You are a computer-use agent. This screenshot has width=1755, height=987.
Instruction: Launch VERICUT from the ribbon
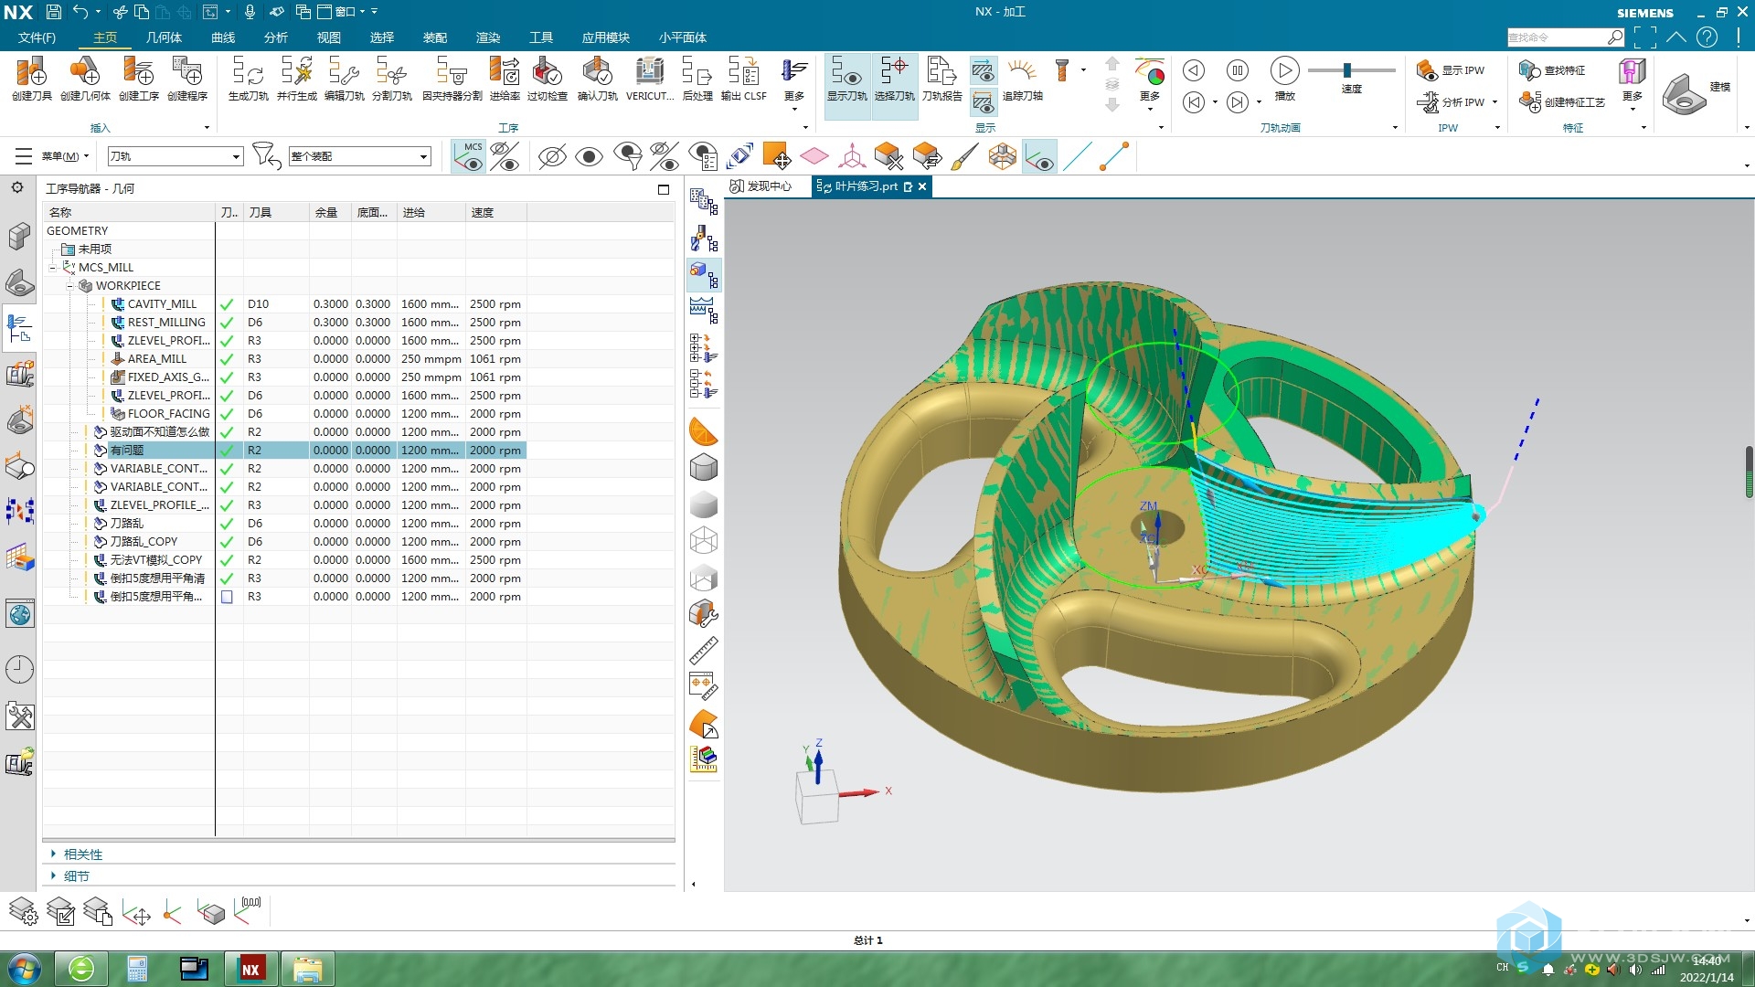(650, 79)
